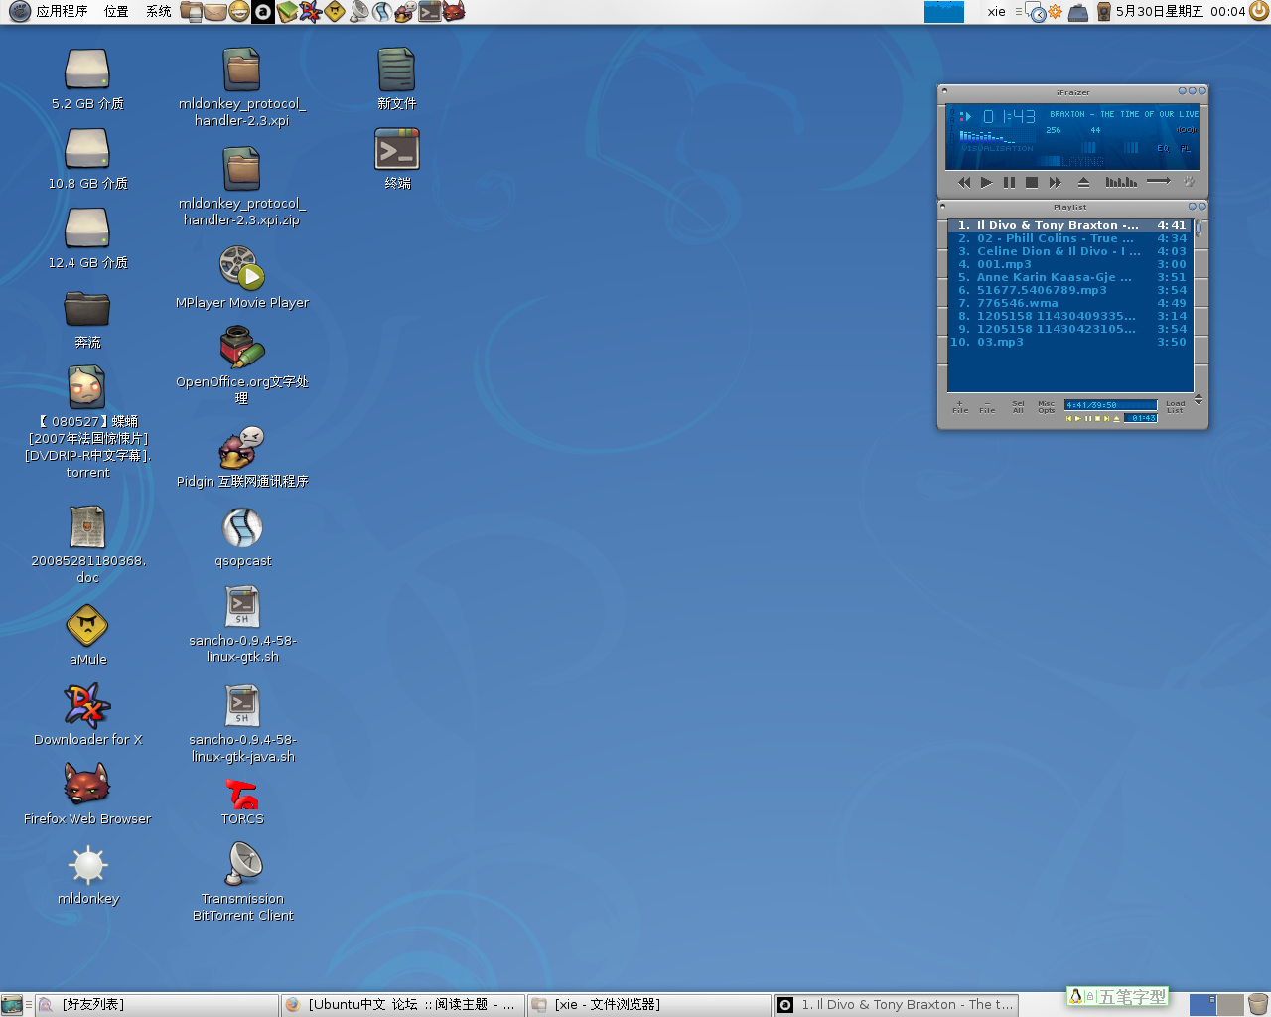Launch Firefox fox icon in top panel
The height and width of the screenshot is (1017, 1271).
click(x=453, y=12)
